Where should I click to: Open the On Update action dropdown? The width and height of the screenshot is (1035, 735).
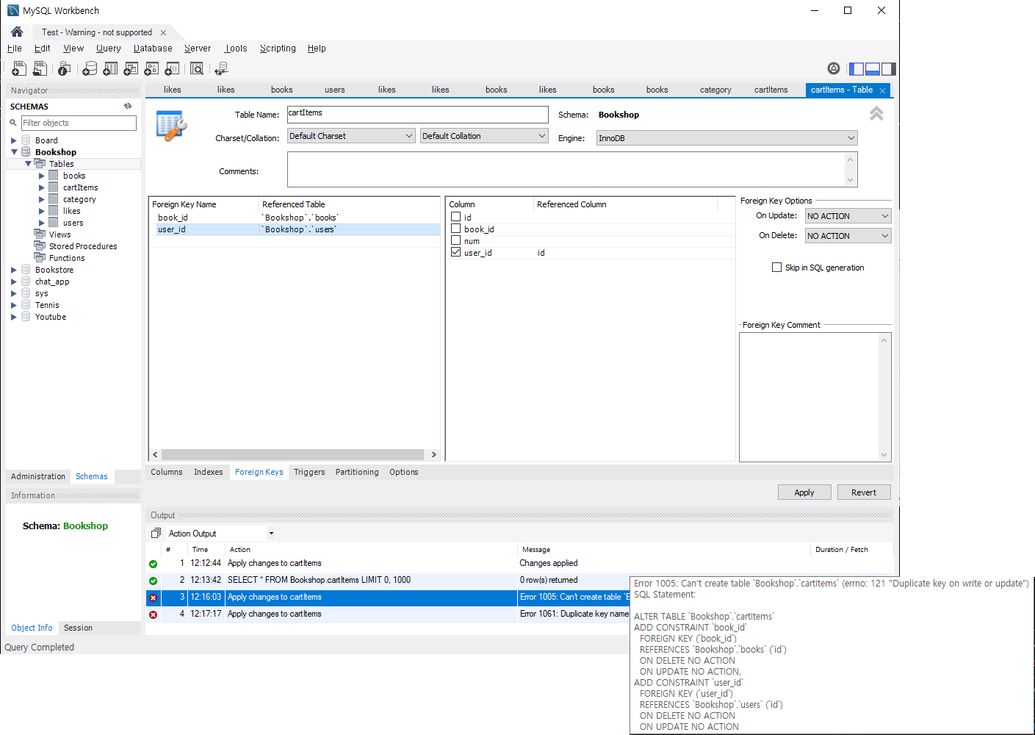click(848, 216)
